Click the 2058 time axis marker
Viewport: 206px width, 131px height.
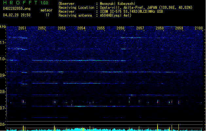click(x=160, y=28)
